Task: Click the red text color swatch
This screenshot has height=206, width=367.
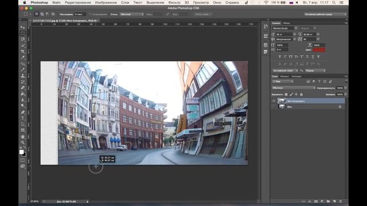Action: coord(319,50)
